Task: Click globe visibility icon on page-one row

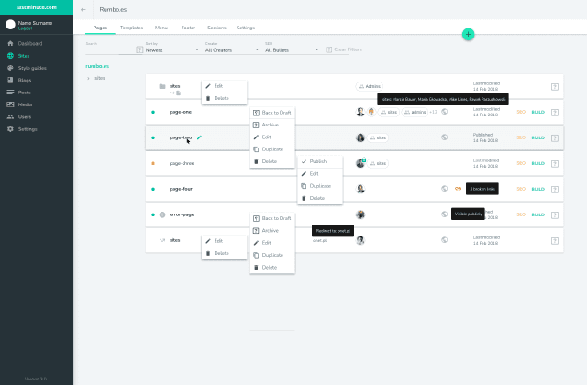Action: point(444,112)
